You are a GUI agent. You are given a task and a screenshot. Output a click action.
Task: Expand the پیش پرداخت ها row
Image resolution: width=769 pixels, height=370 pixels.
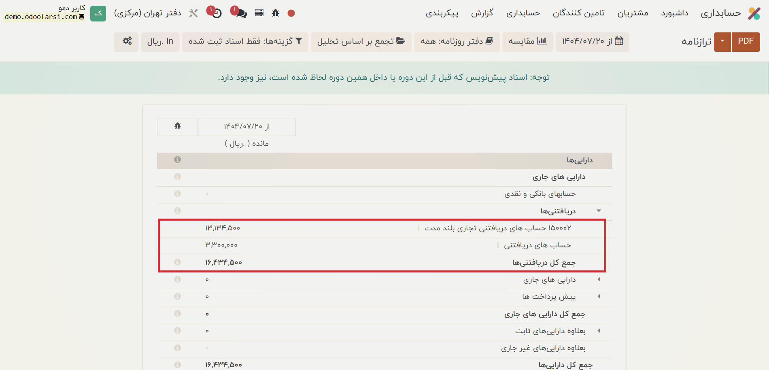tap(599, 297)
